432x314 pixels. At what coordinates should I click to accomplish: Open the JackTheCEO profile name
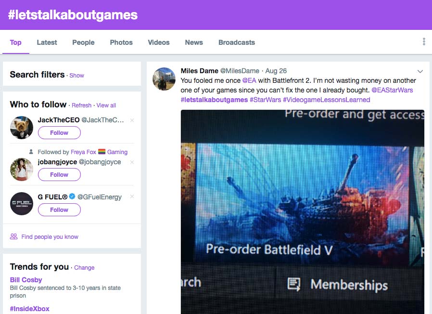[x=59, y=120]
